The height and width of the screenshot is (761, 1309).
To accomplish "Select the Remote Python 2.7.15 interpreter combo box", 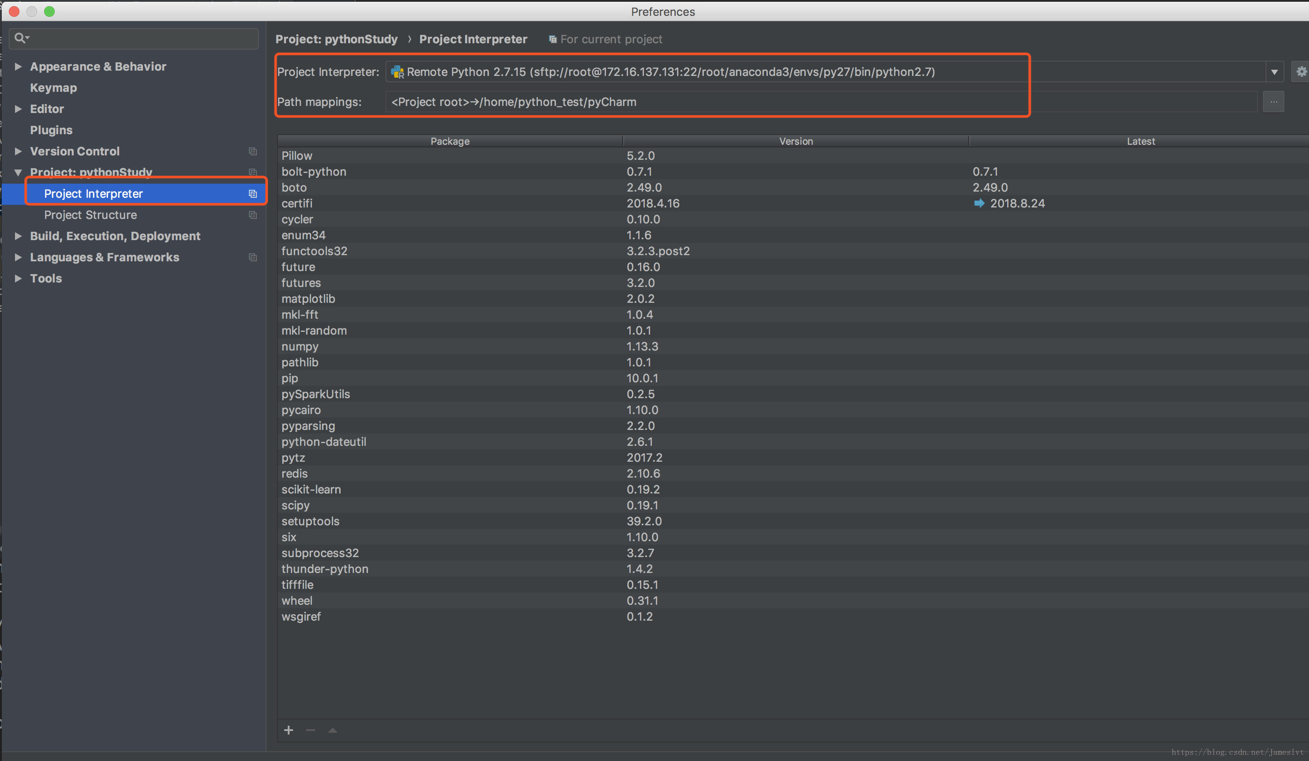I will point(834,72).
